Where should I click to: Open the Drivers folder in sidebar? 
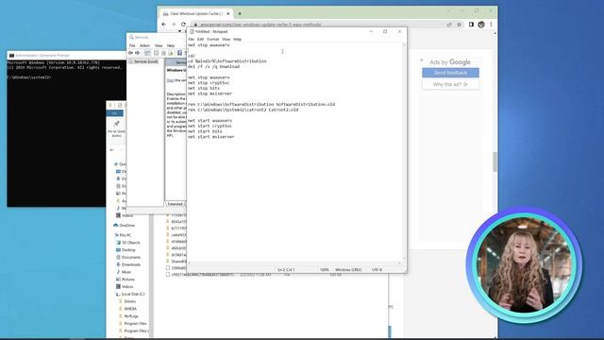pyautogui.click(x=127, y=301)
